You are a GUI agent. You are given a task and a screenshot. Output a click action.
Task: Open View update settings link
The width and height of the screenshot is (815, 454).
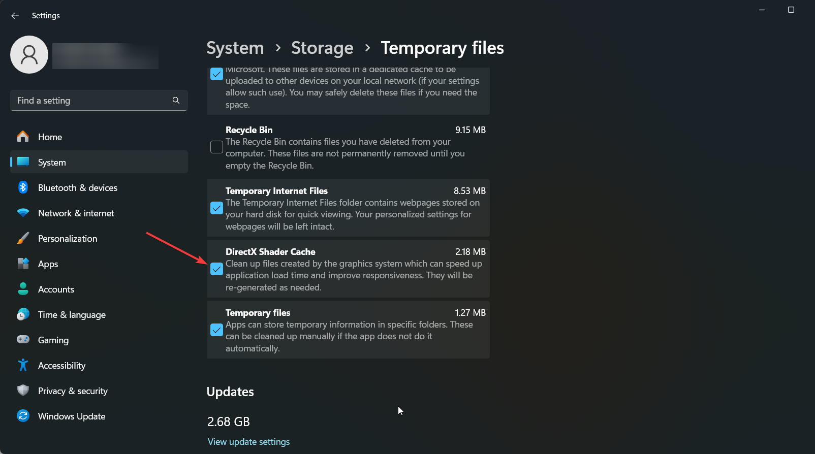point(248,442)
